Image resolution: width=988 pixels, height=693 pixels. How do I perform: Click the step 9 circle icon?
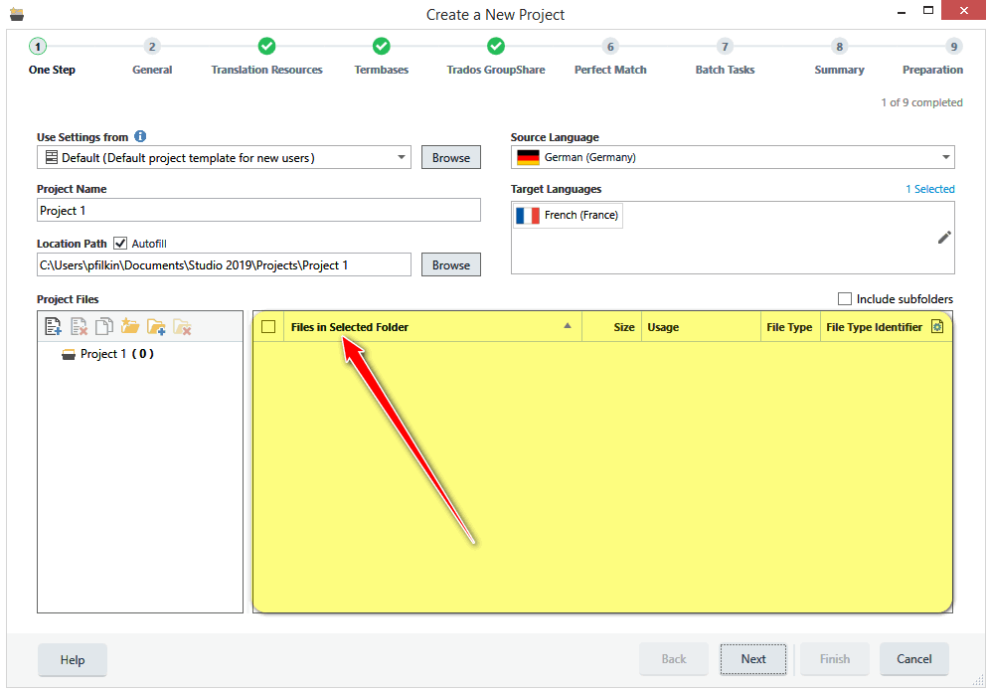[954, 46]
